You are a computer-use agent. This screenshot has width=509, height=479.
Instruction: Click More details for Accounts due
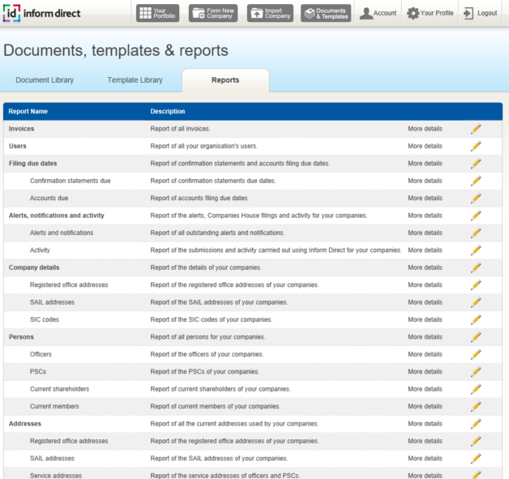pos(425,199)
